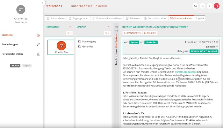
Task: Switch language to deutsch
Action: tap(15, 66)
